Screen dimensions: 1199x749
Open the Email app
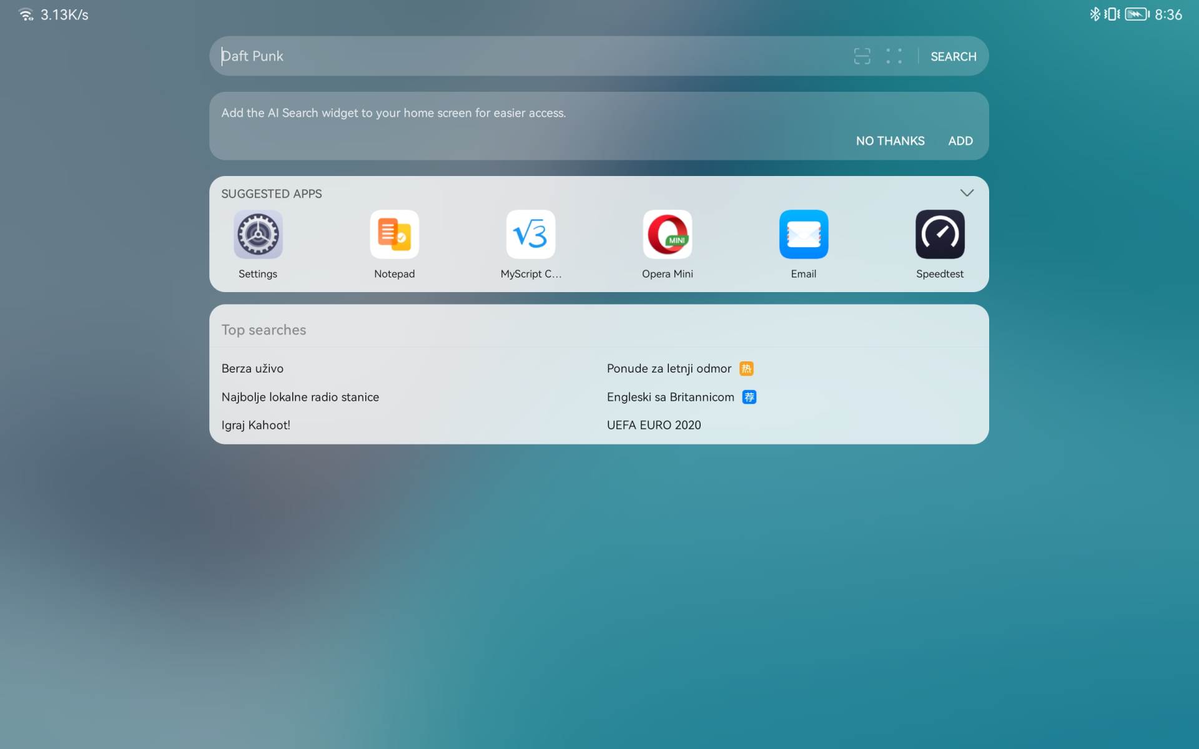coord(803,235)
